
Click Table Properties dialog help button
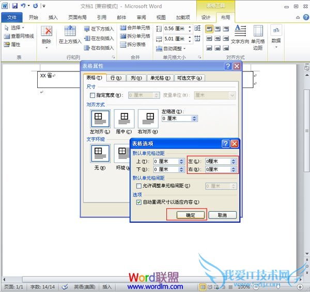(x=228, y=66)
